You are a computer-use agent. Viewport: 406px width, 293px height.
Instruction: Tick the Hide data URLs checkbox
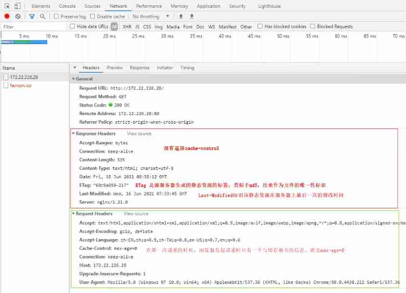[73, 26]
